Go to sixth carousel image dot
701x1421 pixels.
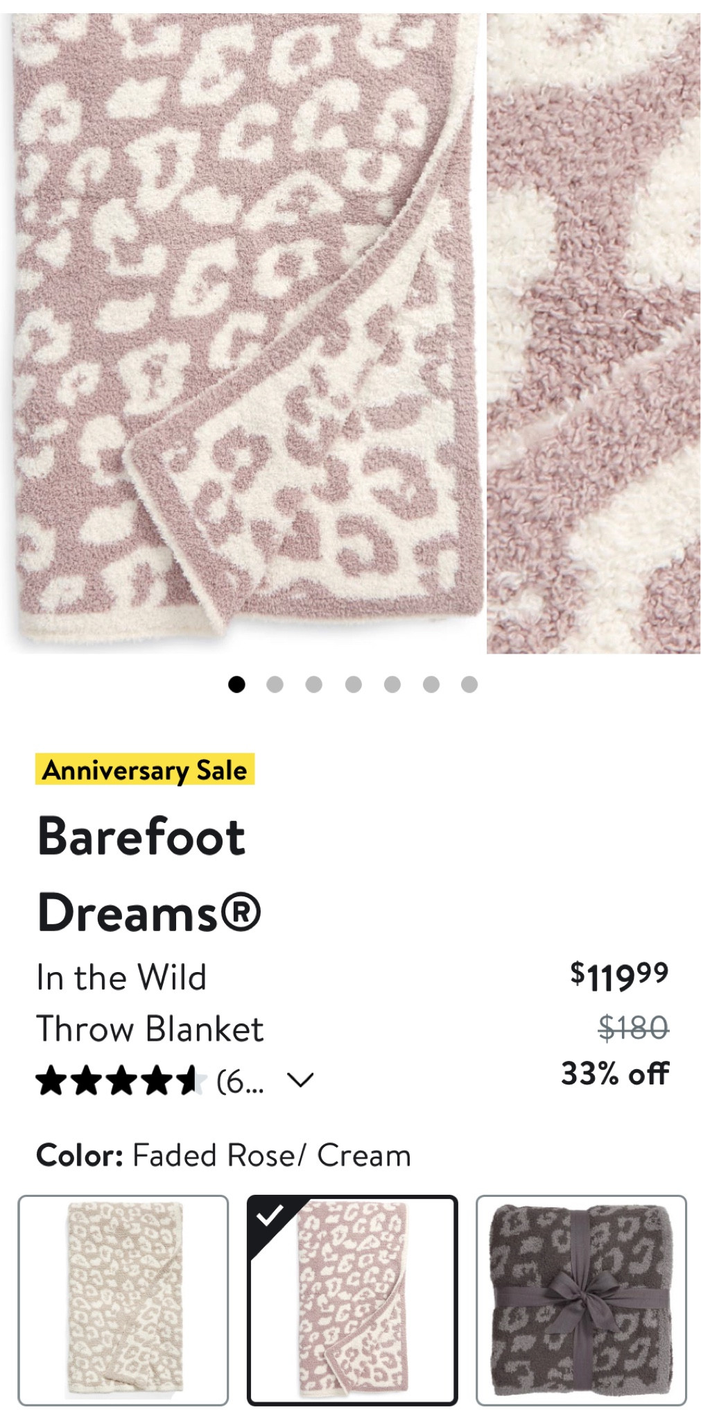click(431, 685)
